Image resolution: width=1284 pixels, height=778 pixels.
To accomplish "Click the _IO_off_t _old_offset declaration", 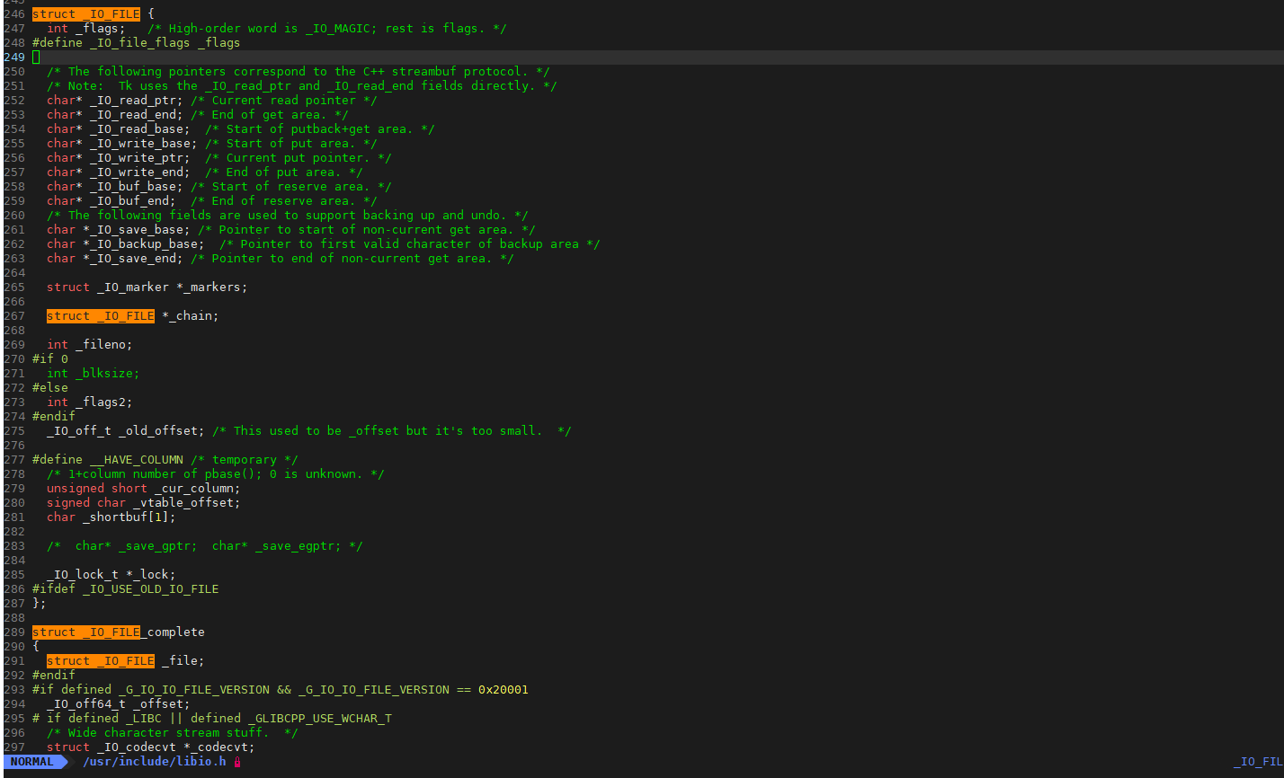I will click(x=126, y=431).
